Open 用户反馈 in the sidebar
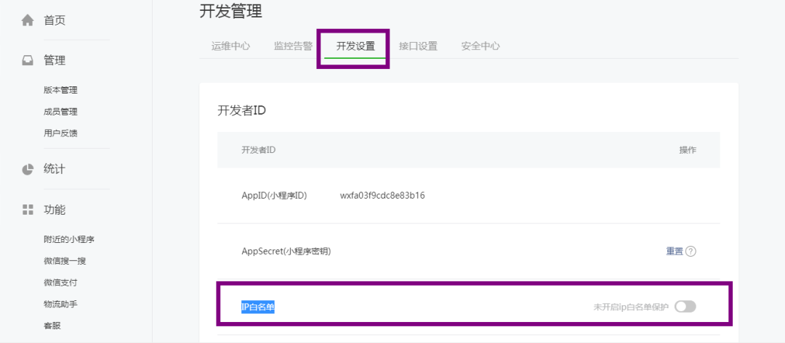Image resolution: width=785 pixels, height=343 pixels. pos(60,133)
